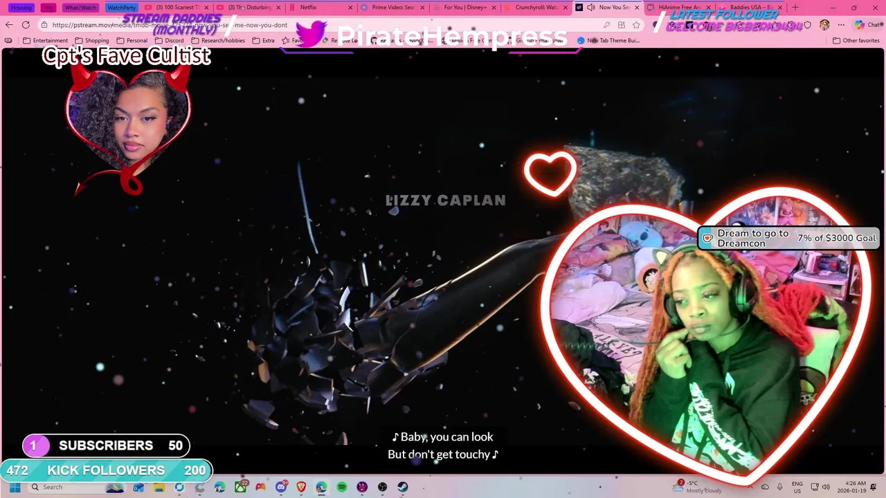Close the Crunchyroll tab

(566, 8)
